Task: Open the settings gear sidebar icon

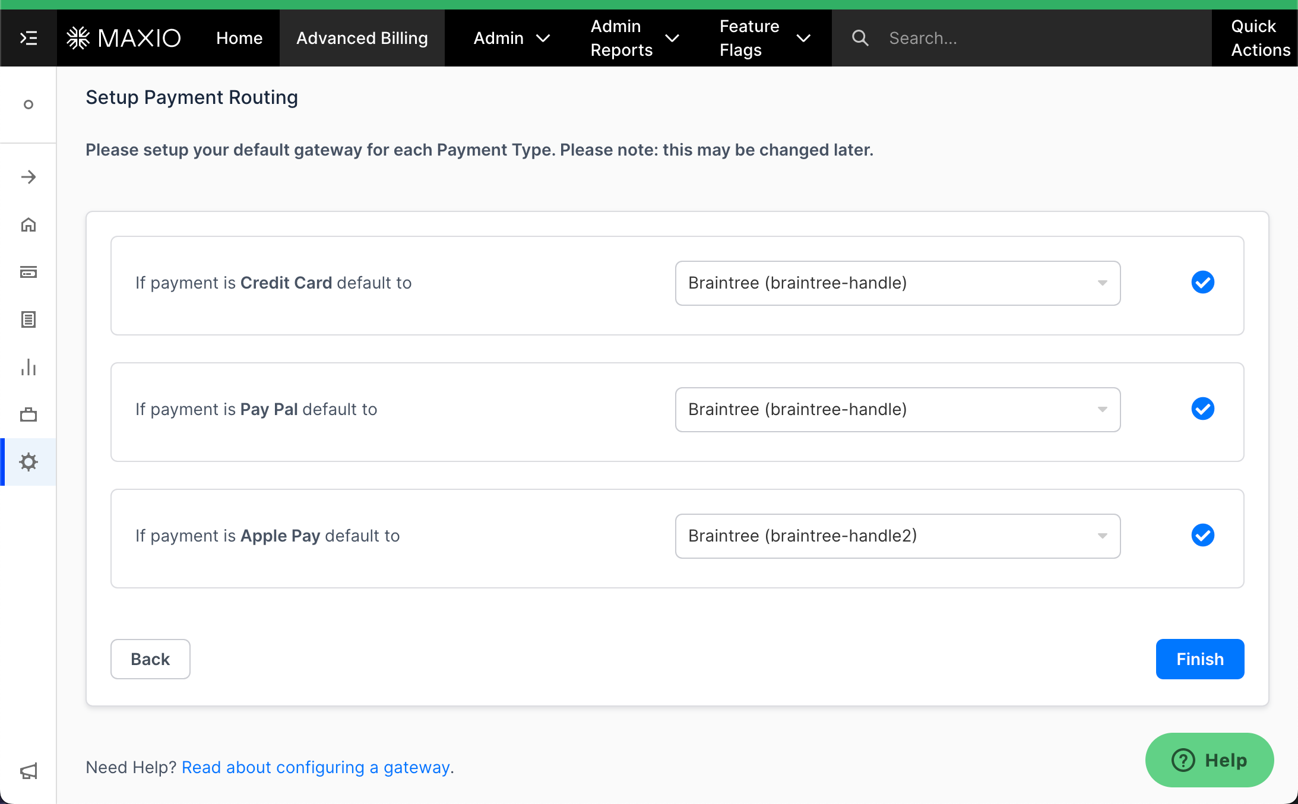Action: coord(29,462)
